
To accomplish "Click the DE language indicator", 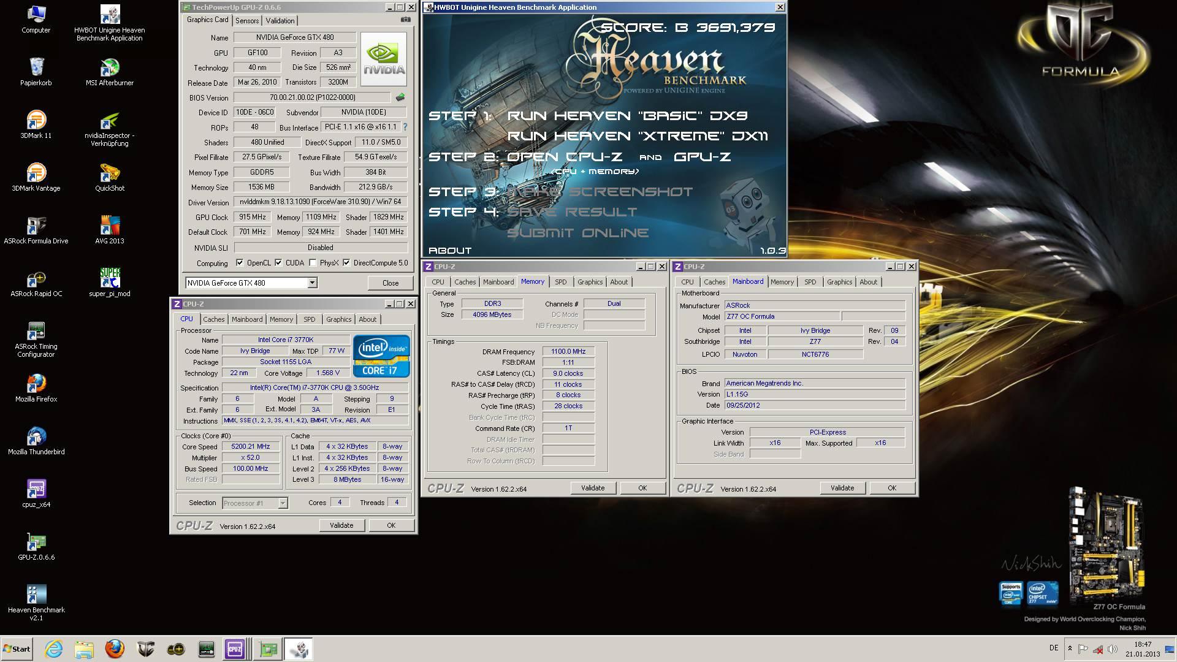I will 1054,648.
